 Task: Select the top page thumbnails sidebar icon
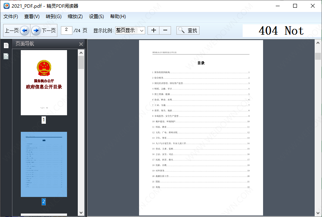6,45
